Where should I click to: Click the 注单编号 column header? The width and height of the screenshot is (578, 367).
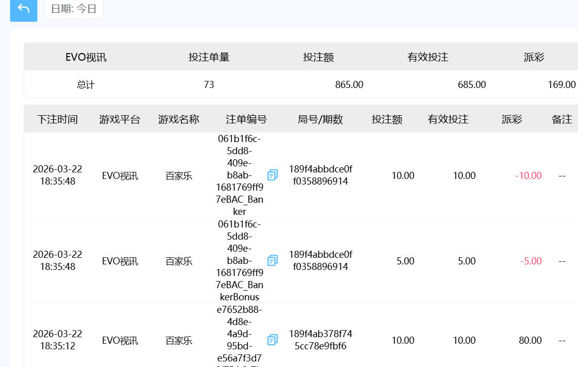[246, 119]
